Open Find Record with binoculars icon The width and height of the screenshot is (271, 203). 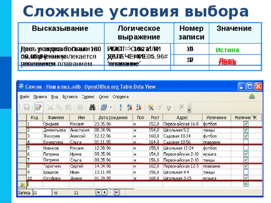tap(92, 107)
